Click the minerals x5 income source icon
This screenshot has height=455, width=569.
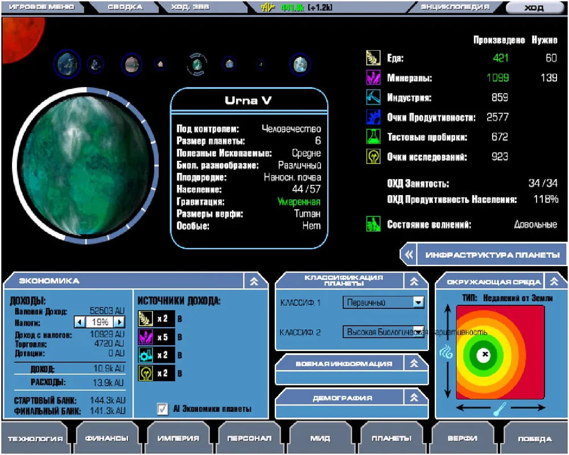point(146,337)
